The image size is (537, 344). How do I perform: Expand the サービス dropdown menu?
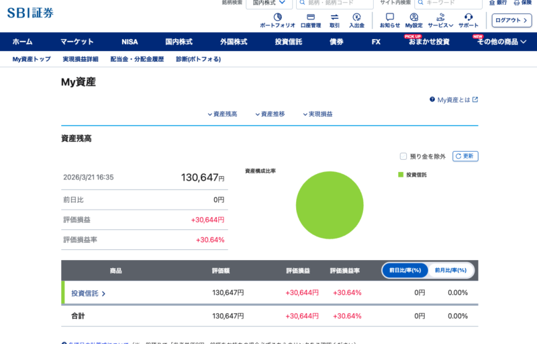(x=441, y=17)
